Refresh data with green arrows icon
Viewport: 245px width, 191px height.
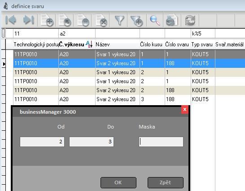190,20
